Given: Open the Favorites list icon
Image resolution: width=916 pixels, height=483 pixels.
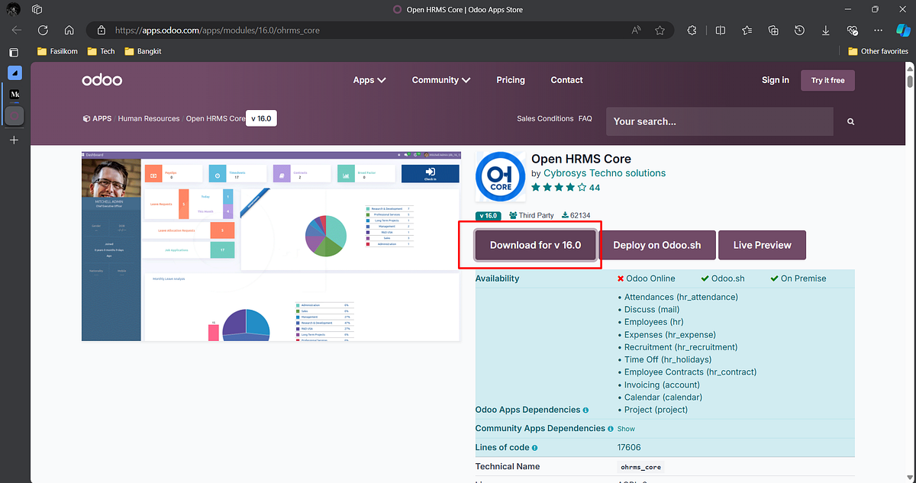Looking at the screenshot, I should pyautogui.click(x=747, y=31).
